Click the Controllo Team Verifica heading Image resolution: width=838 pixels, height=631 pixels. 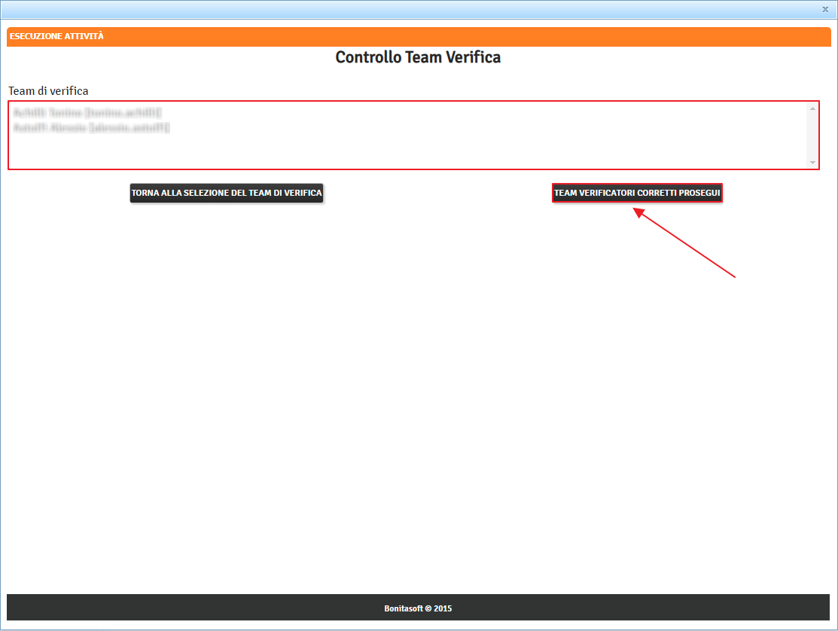418,57
